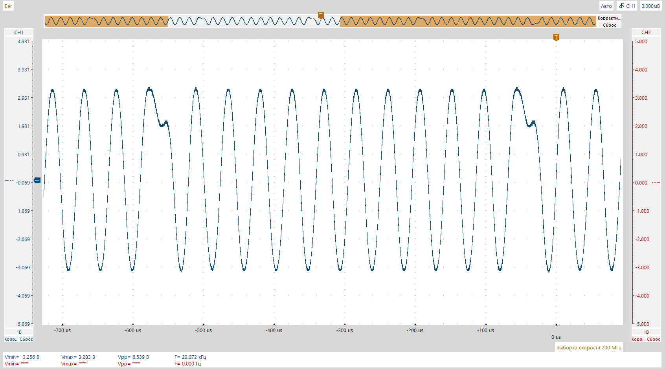Click the -700 us time axis label
Image resolution: width=665 pixels, height=369 pixels.
point(62,331)
